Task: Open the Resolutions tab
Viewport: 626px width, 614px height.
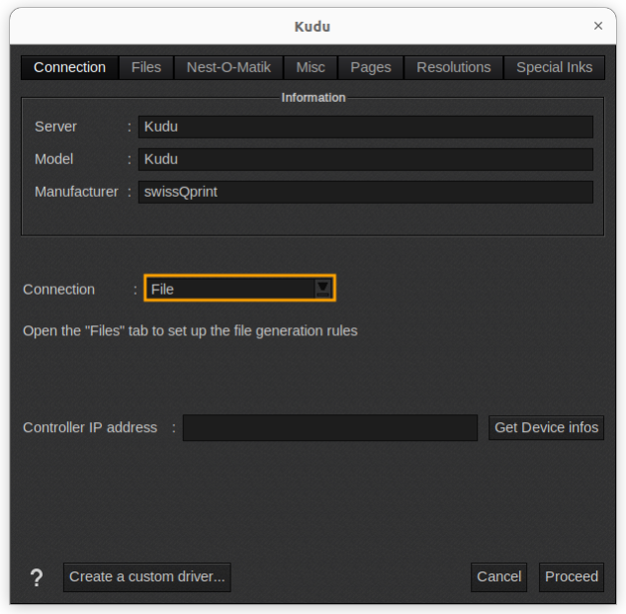Action: (454, 67)
